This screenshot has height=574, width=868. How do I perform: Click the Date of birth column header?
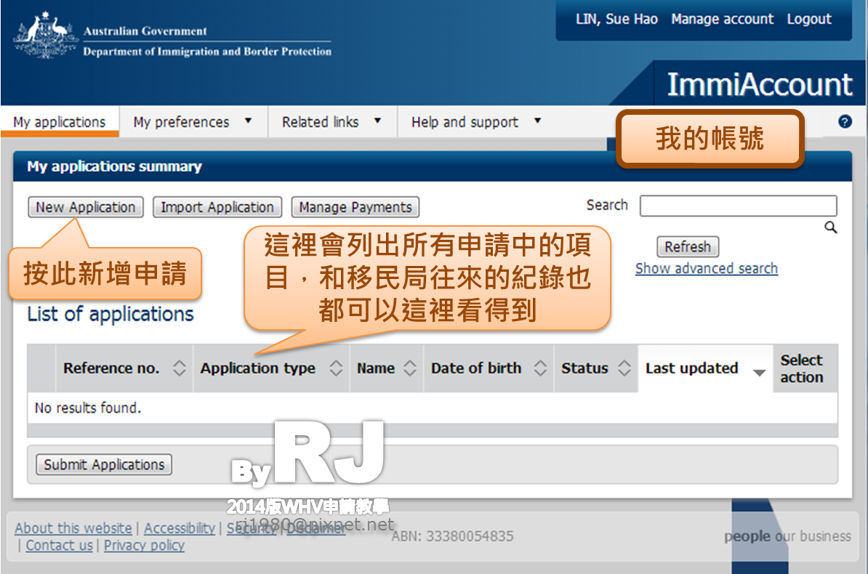point(489,368)
